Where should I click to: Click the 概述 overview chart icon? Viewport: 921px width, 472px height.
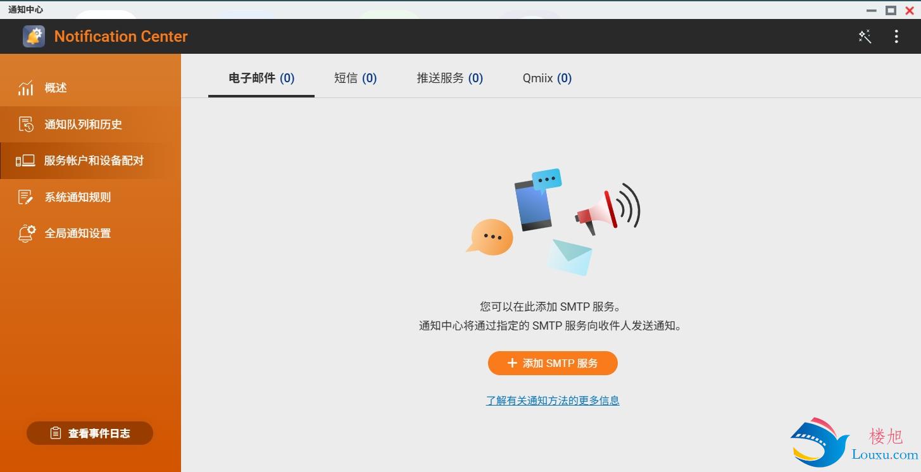pyautogui.click(x=26, y=88)
